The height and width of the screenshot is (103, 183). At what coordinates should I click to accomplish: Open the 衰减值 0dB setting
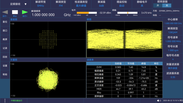click(101, 4)
